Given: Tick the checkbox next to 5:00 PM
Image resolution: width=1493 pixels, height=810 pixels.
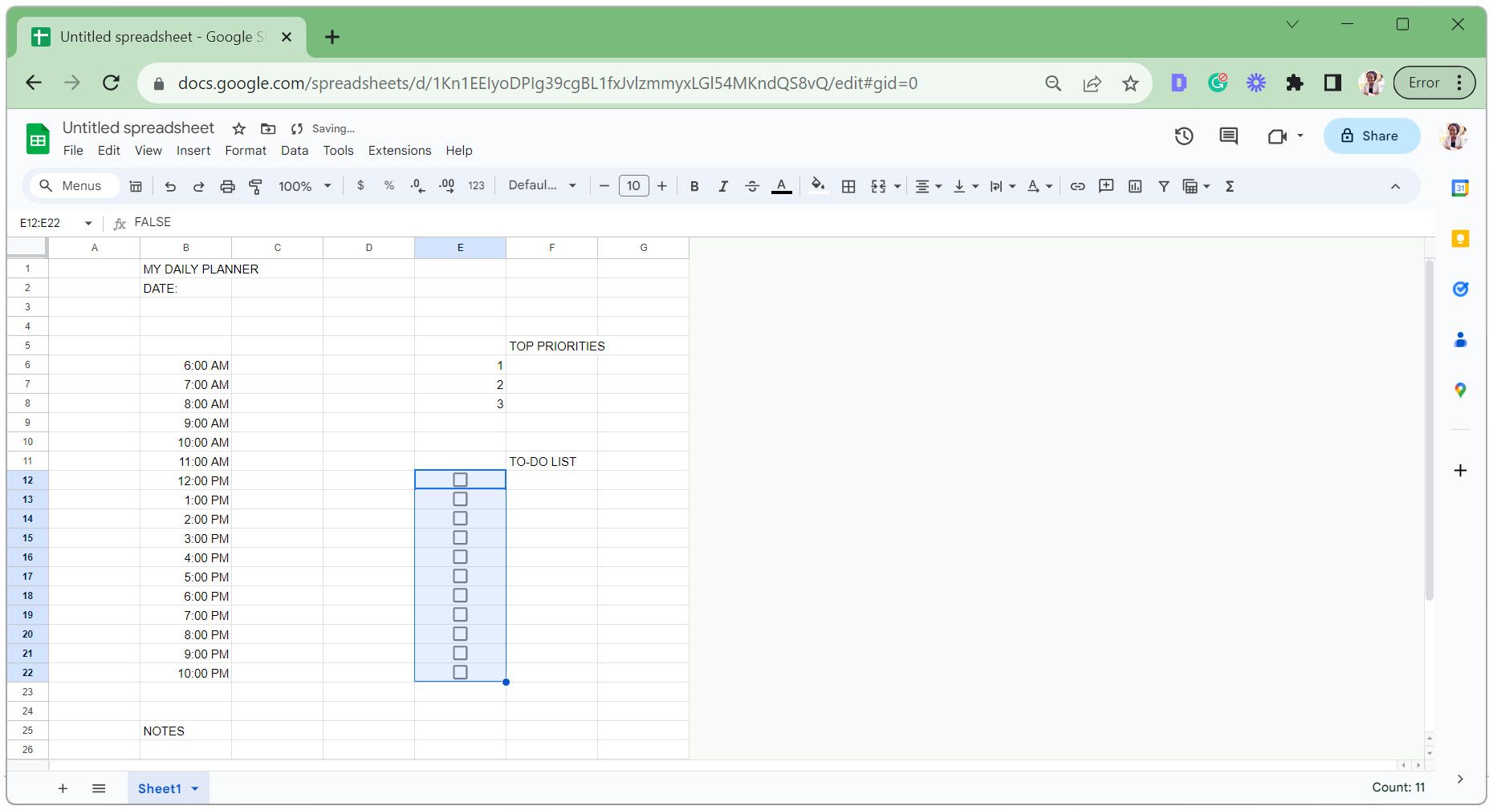Looking at the screenshot, I should (460, 576).
